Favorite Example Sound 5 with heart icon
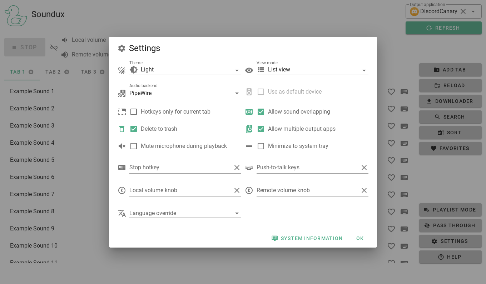The height and width of the screenshot is (284, 486). [391, 160]
